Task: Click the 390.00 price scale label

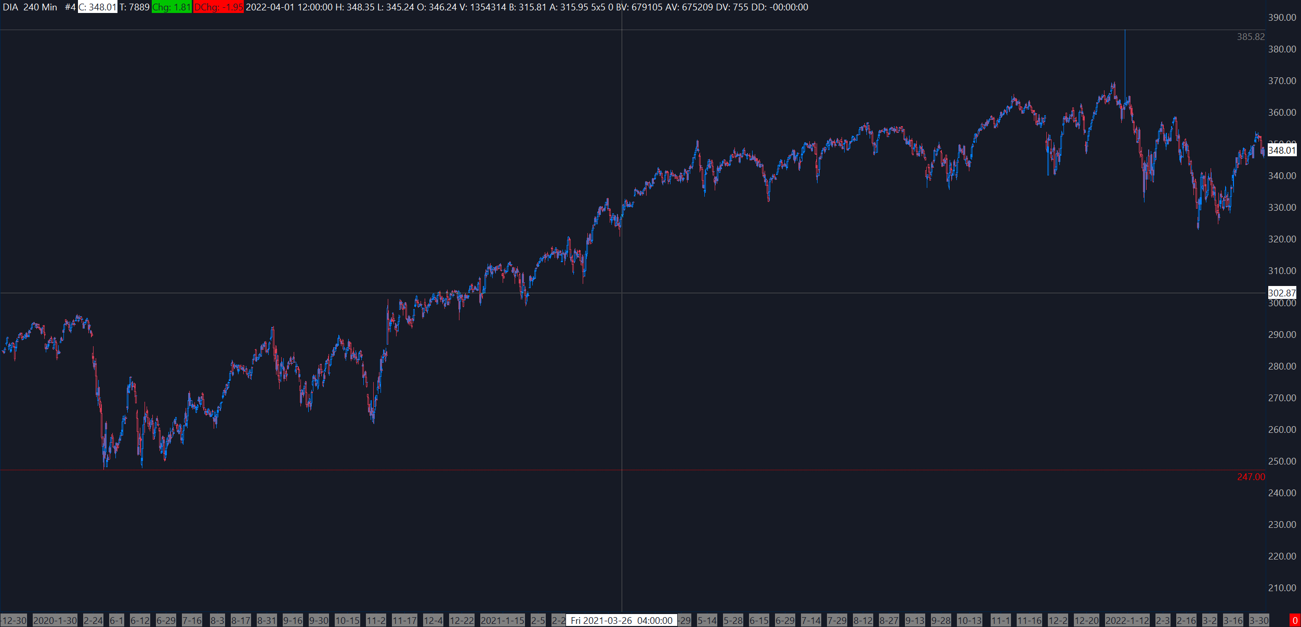Action: pos(1282,18)
